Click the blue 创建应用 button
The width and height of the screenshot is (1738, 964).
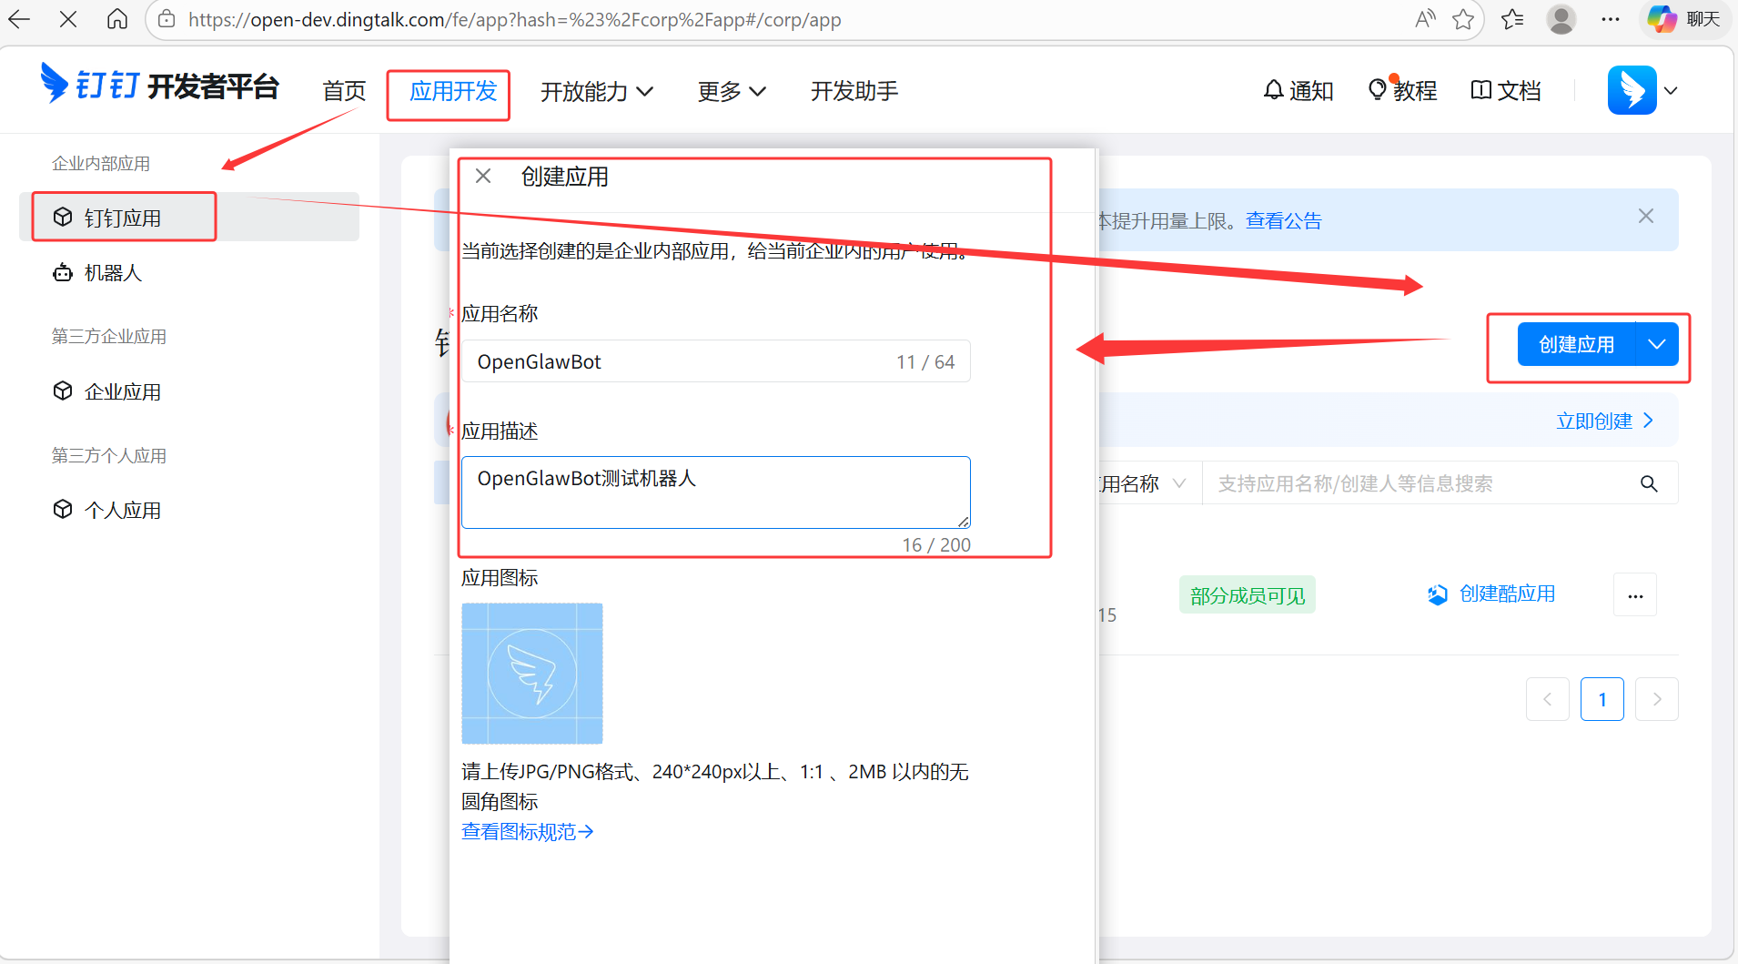[1577, 344]
